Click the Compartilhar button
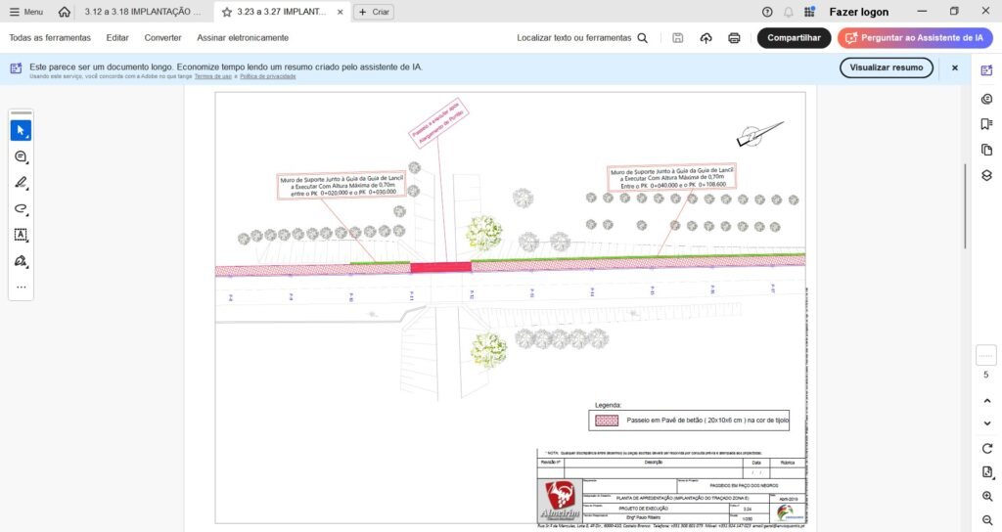Image resolution: width=1002 pixels, height=532 pixels. tap(794, 38)
